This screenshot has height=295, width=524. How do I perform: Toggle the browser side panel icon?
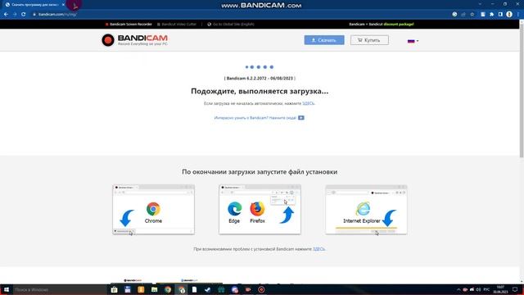pos(500,15)
